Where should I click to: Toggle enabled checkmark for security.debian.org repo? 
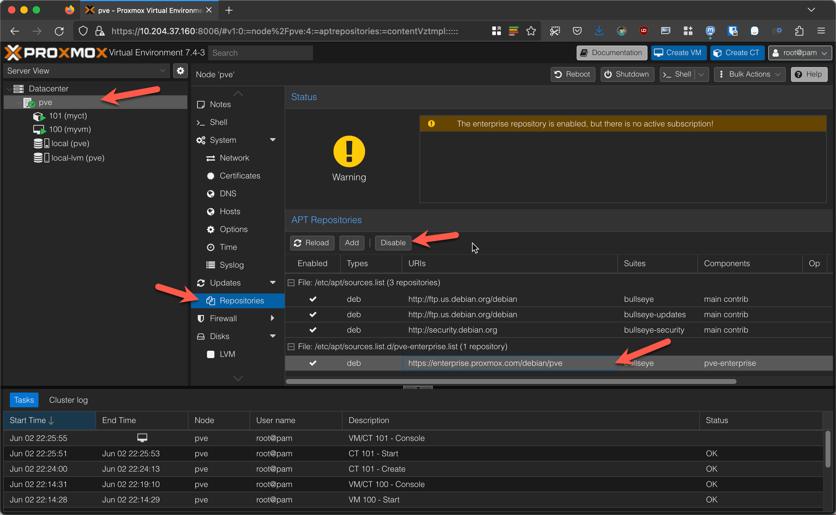[313, 330]
